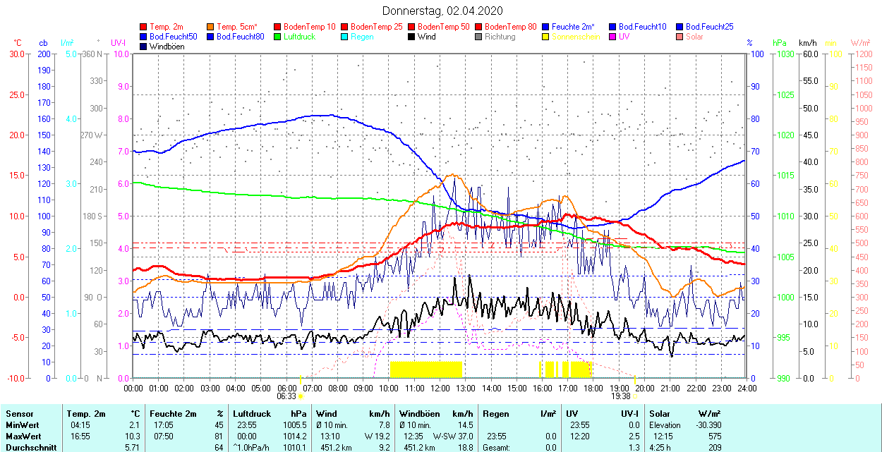The width and height of the screenshot is (882, 452).
Task: Click the black Wind legend square
Action: click(x=412, y=37)
